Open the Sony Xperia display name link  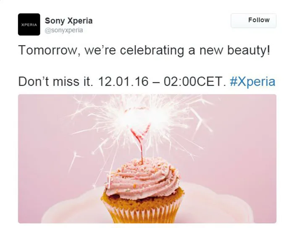(x=68, y=21)
